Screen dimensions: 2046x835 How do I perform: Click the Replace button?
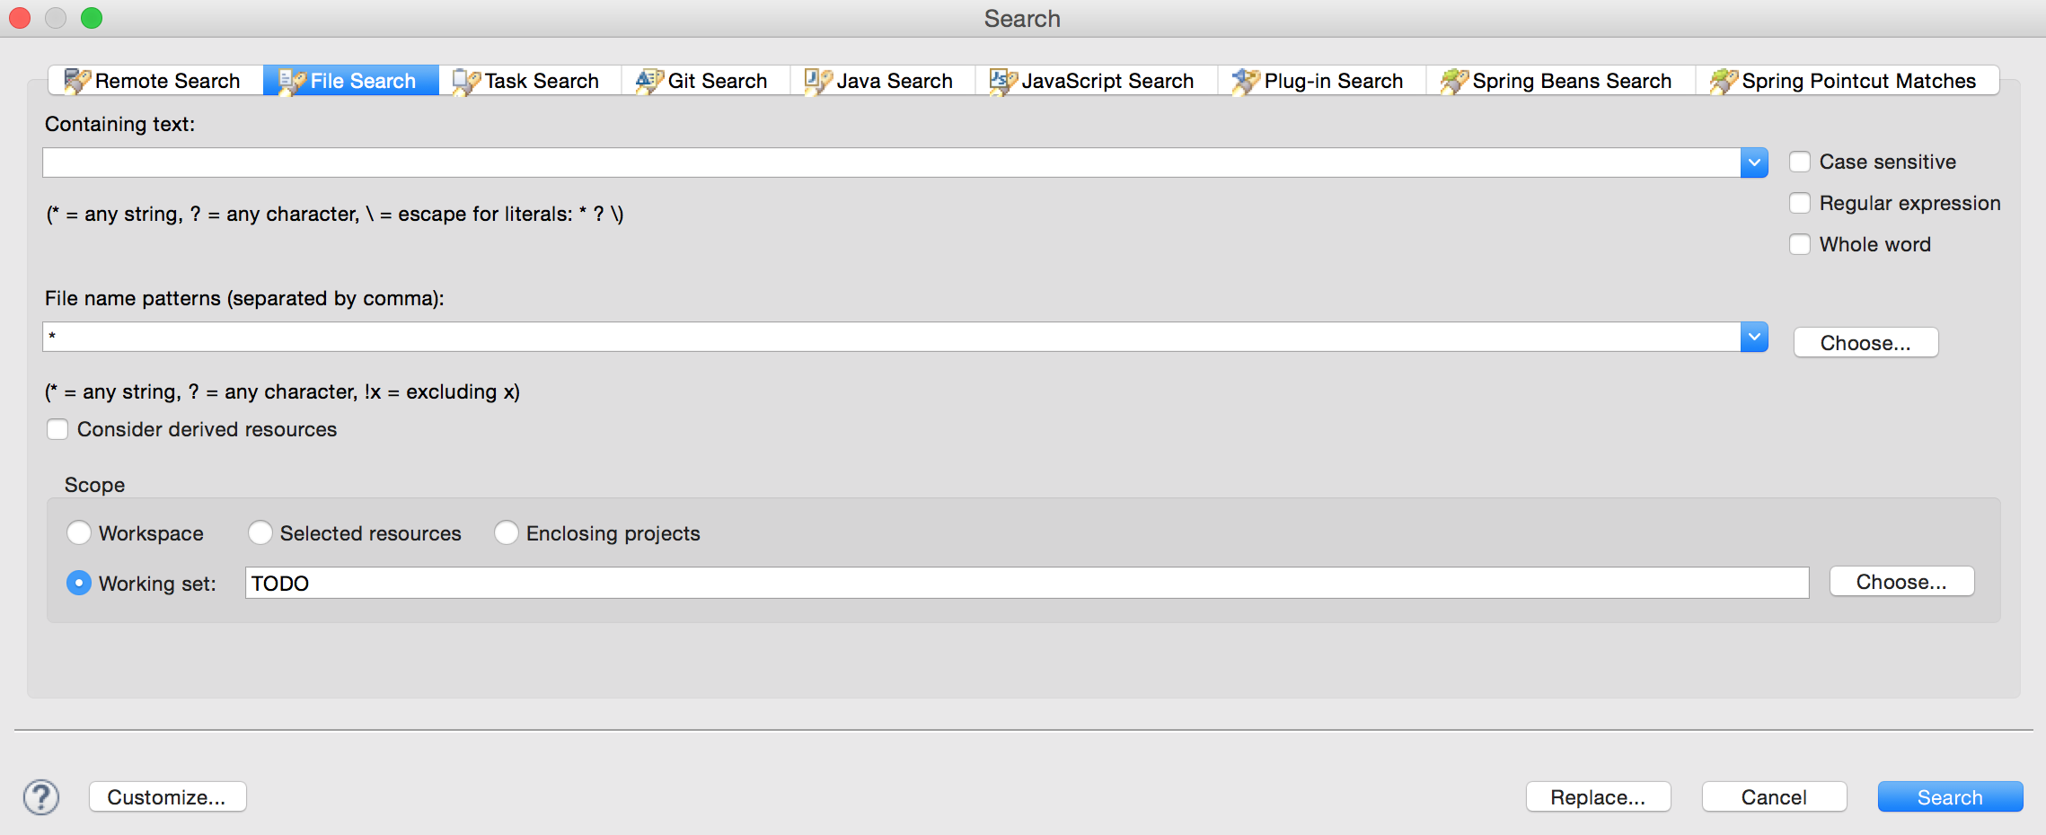point(1598,796)
